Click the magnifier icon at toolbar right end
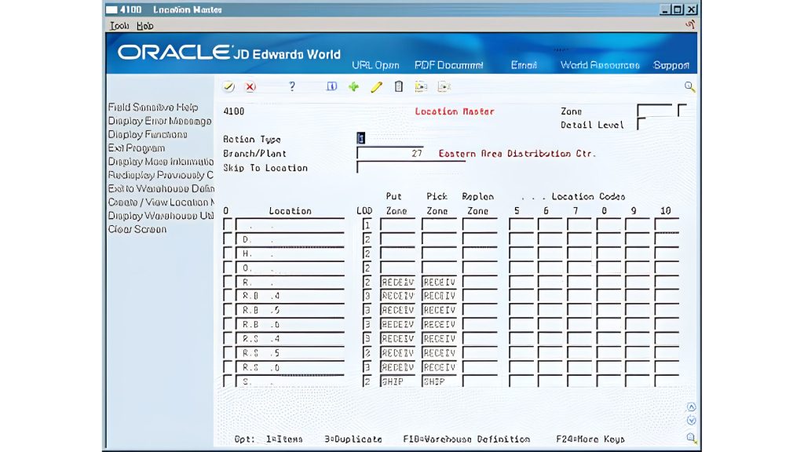The image size is (804, 452). 689,86
